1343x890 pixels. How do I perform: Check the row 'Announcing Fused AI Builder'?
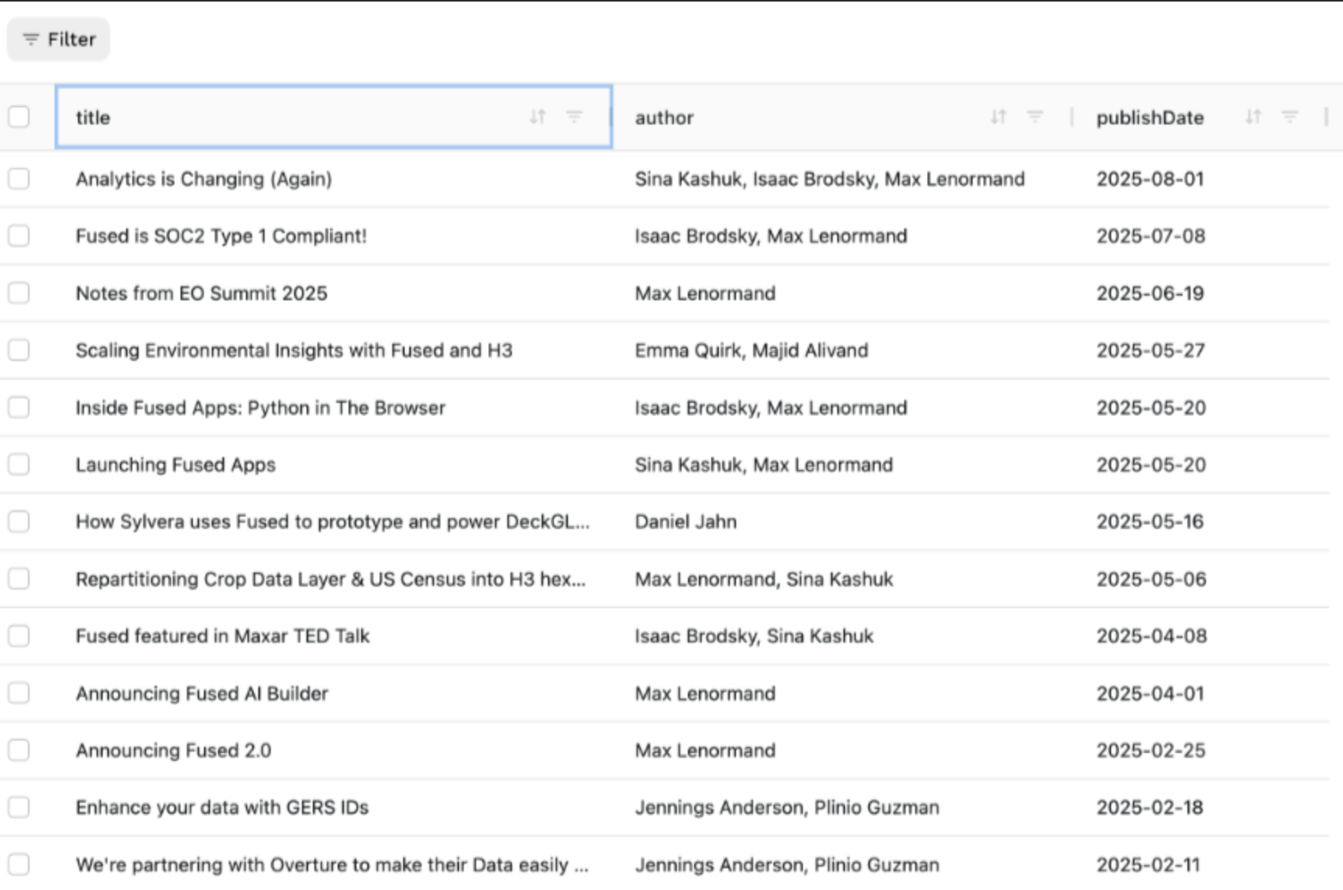click(x=19, y=693)
